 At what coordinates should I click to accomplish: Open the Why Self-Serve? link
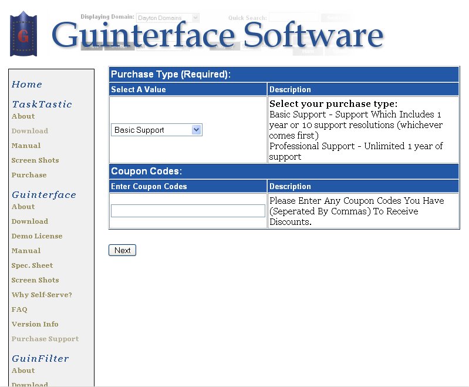click(42, 295)
